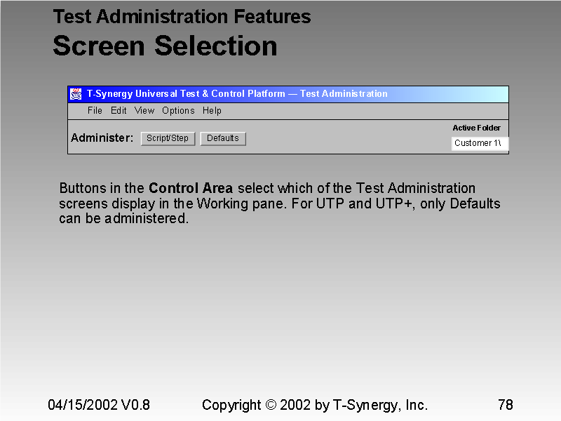Select the bold Control Area text

pyautogui.click(x=191, y=188)
